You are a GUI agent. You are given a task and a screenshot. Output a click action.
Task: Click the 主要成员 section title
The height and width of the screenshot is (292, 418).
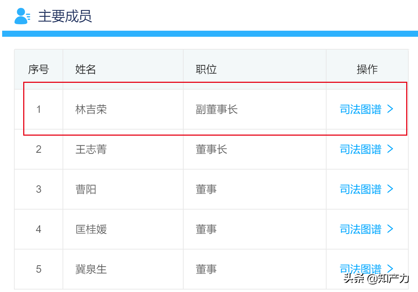65,16
